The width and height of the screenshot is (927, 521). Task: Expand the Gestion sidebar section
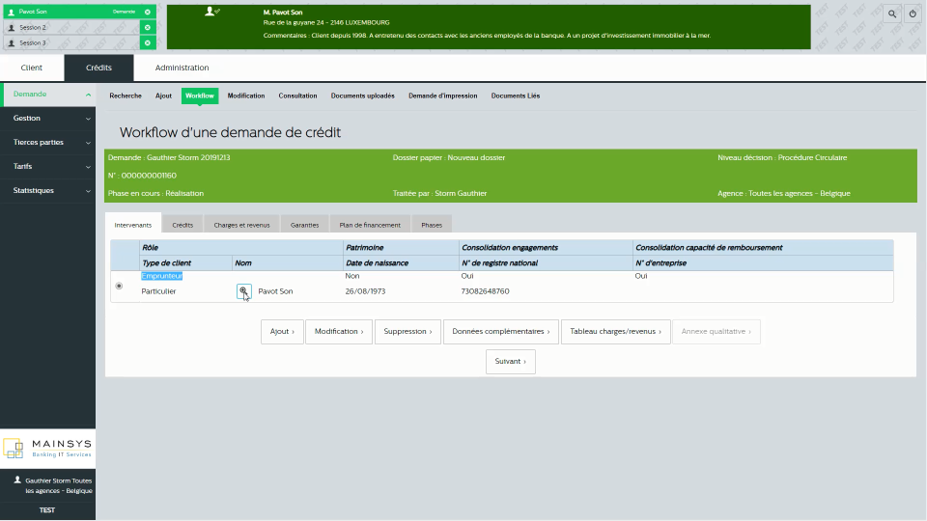pos(48,118)
